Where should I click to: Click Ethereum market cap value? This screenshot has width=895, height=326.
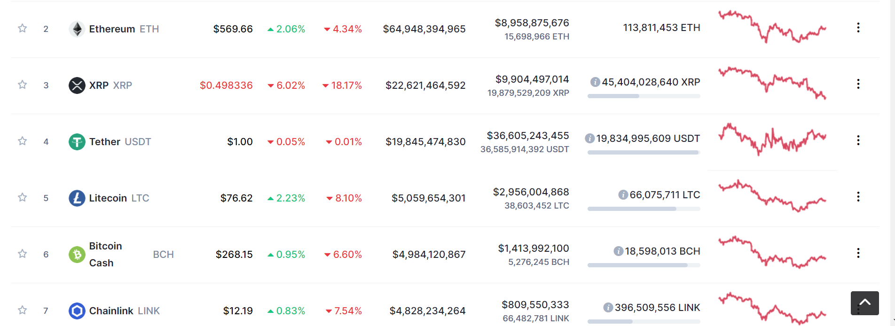click(x=424, y=29)
